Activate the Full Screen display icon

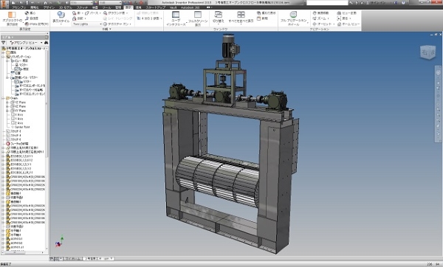[x=198, y=15]
